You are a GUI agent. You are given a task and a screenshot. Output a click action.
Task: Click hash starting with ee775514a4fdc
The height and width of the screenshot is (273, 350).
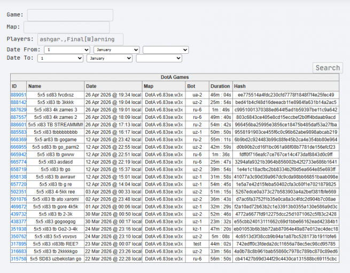[286, 95]
